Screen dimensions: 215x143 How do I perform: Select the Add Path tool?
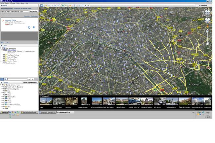coord(52,6)
